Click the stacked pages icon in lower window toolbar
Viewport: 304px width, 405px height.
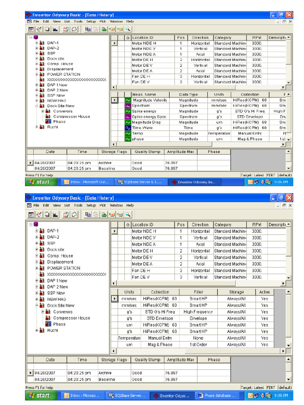tap(47, 214)
